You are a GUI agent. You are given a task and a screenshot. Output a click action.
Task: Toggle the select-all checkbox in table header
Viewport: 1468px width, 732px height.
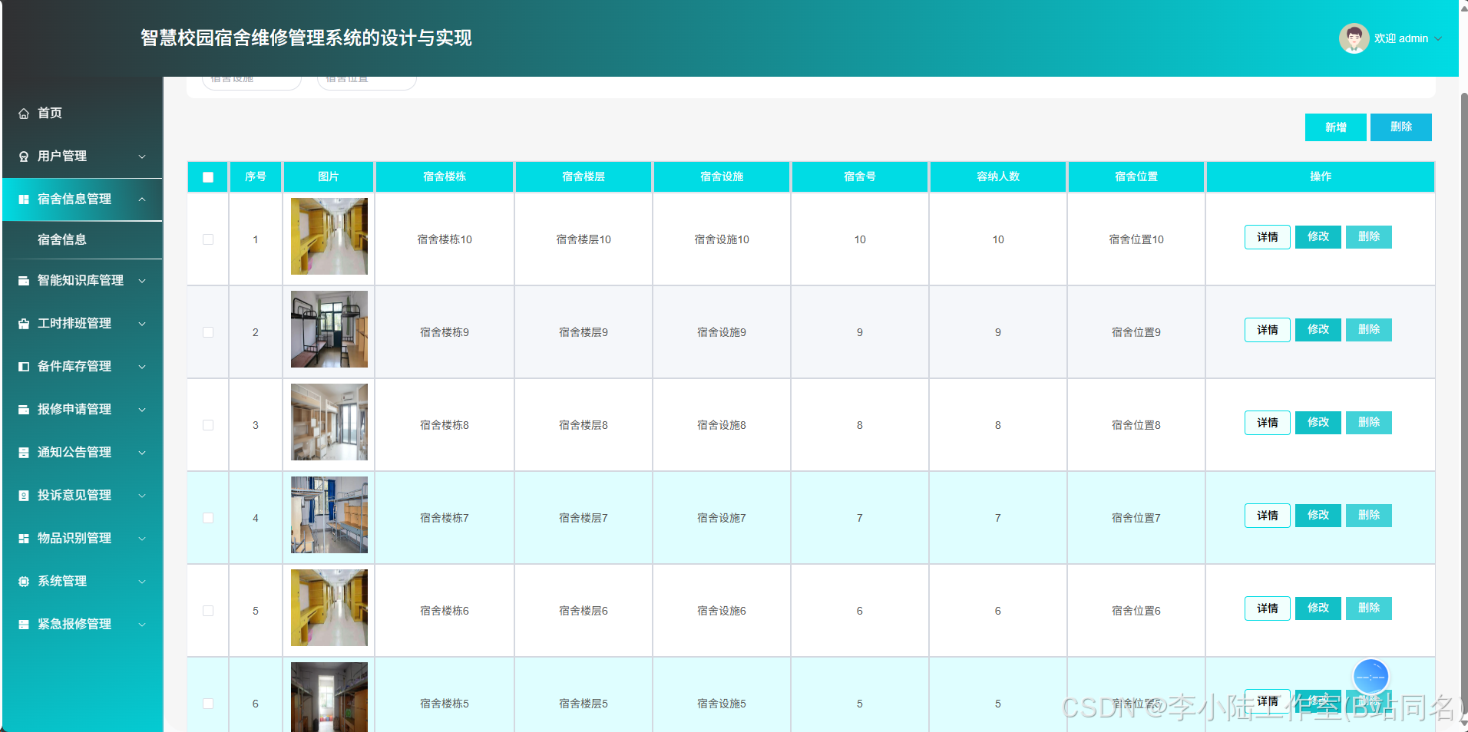(x=208, y=177)
